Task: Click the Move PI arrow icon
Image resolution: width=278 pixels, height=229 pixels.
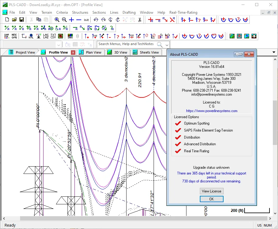Action: pyautogui.click(x=165, y=19)
